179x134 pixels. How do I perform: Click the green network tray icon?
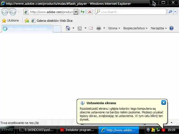[158, 130]
